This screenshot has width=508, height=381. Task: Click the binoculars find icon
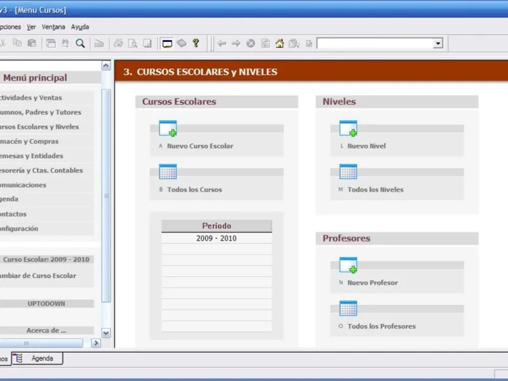point(65,43)
